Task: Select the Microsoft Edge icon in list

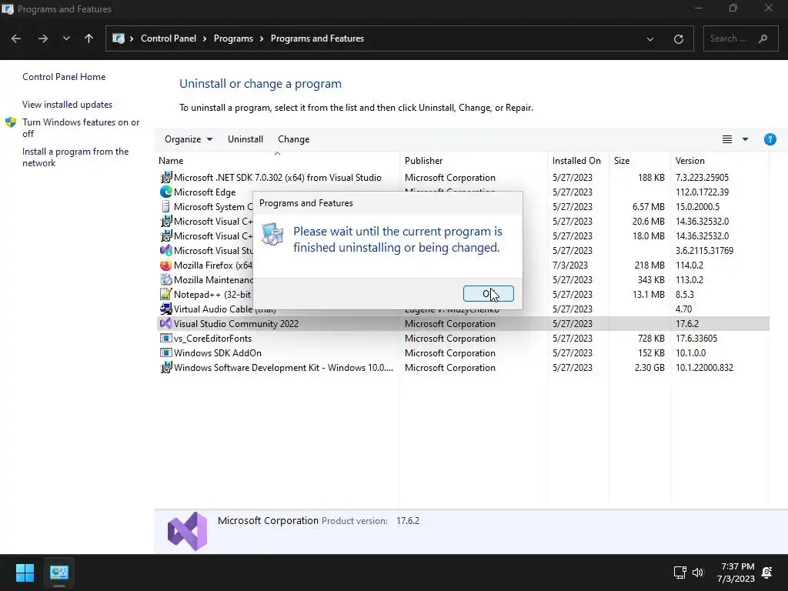Action: click(x=166, y=192)
